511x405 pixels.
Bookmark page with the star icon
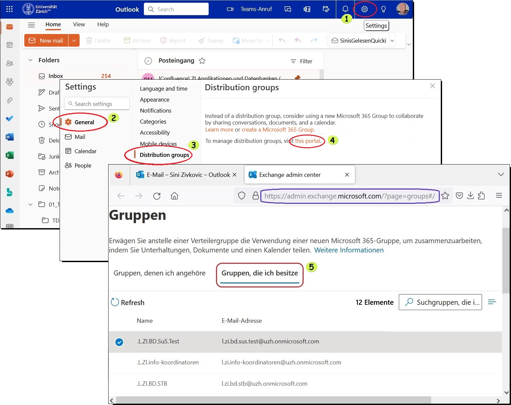click(x=445, y=196)
